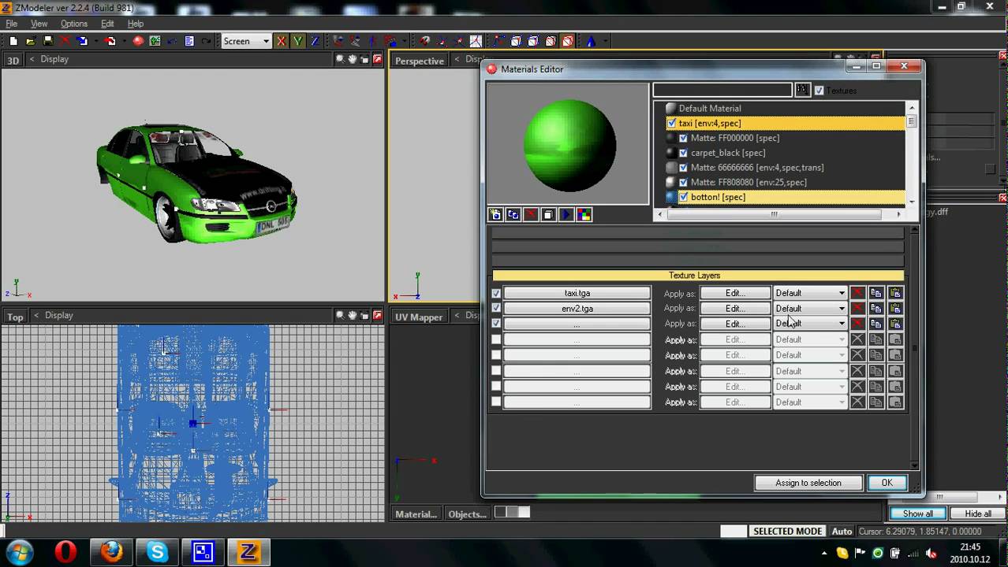The height and width of the screenshot is (567, 1008).
Task: Open the View menu
Action: (39, 24)
